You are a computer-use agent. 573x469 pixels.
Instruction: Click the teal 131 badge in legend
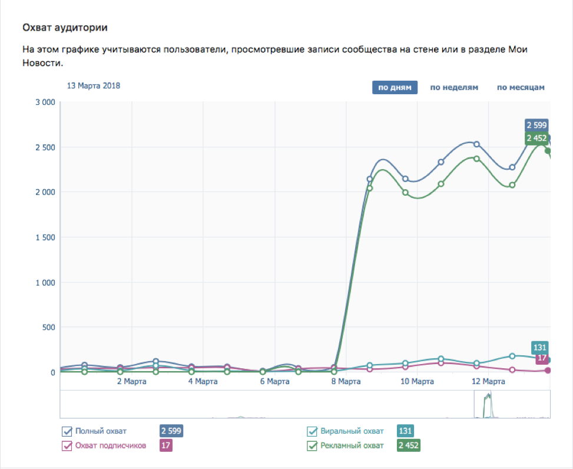[405, 431]
